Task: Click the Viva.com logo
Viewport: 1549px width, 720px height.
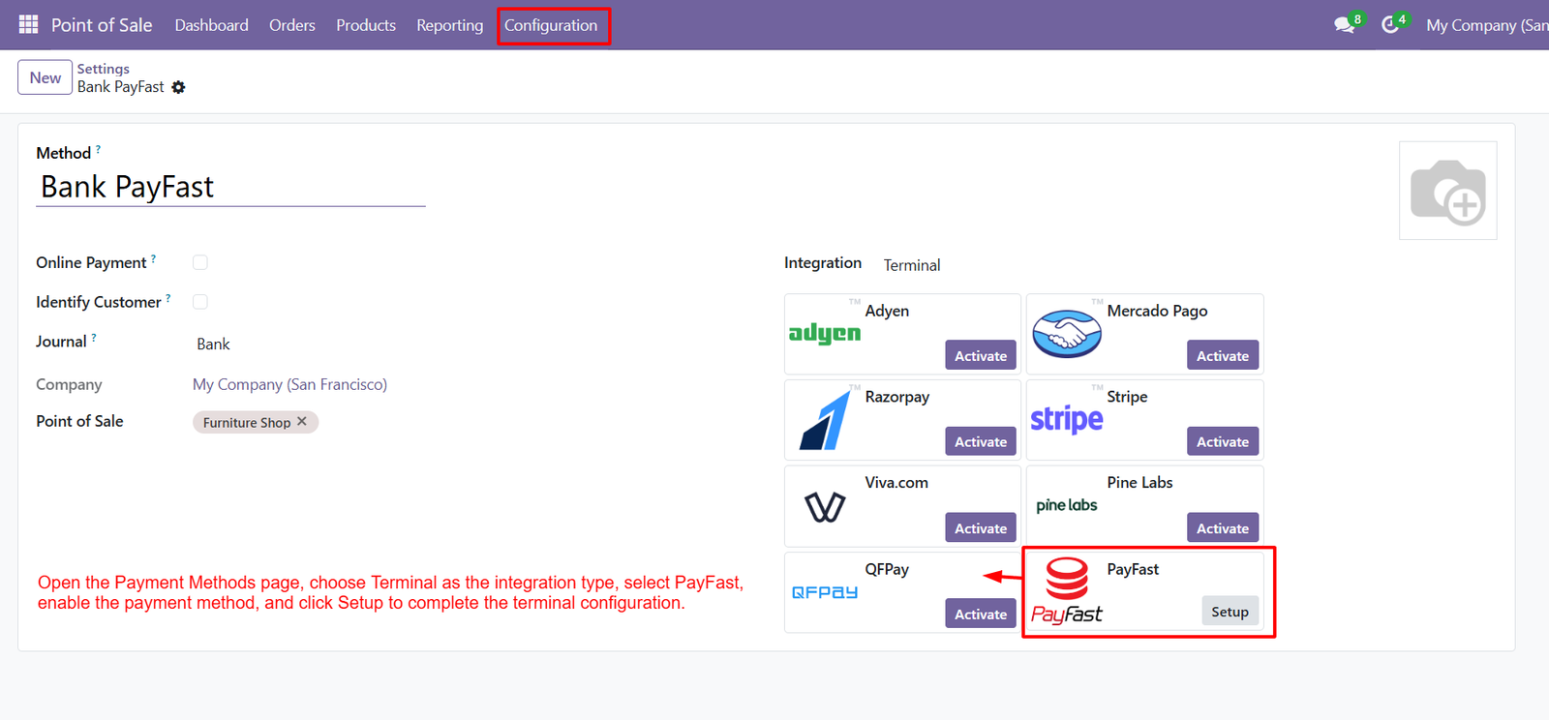Action: click(825, 506)
